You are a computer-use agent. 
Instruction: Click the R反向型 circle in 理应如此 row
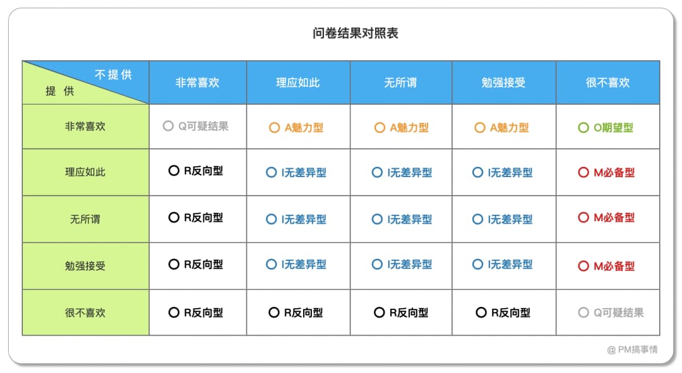pyautogui.click(x=174, y=171)
